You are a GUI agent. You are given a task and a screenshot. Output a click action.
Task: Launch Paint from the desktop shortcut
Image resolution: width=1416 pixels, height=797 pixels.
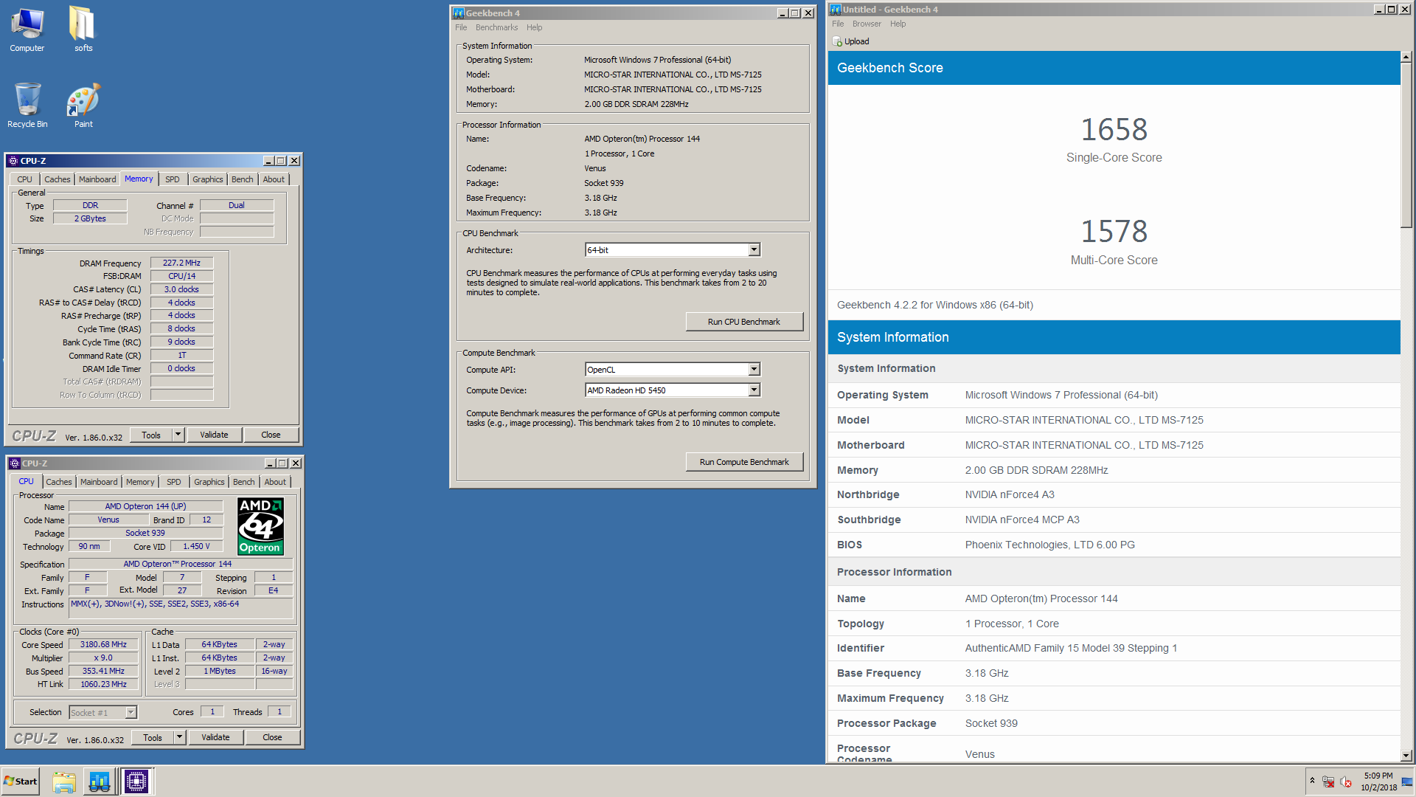[x=83, y=106]
